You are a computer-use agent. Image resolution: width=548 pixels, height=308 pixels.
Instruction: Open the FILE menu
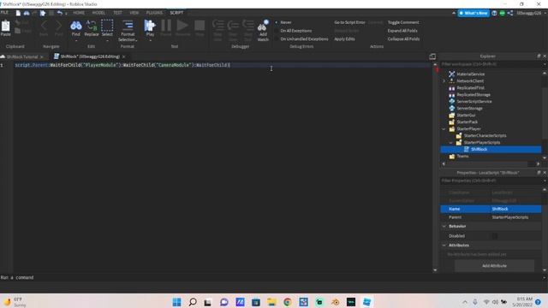coord(4,13)
